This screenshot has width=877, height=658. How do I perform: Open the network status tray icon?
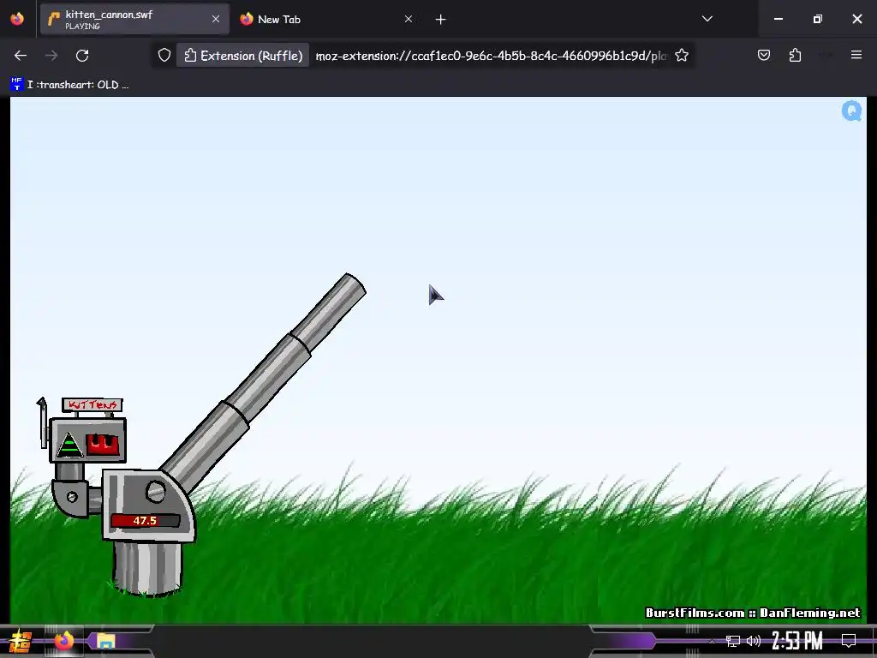click(x=733, y=641)
